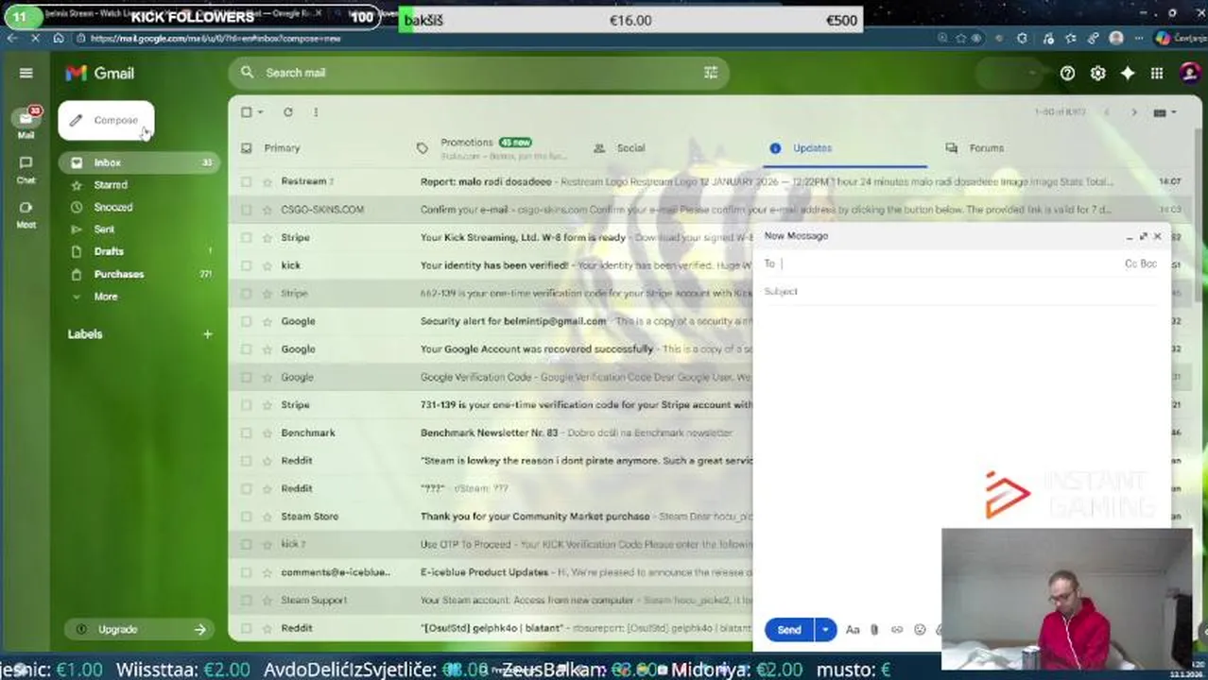The width and height of the screenshot is (1208, 680).
Task: Open the Google apps grid
Action: (x=1157, y=73)
